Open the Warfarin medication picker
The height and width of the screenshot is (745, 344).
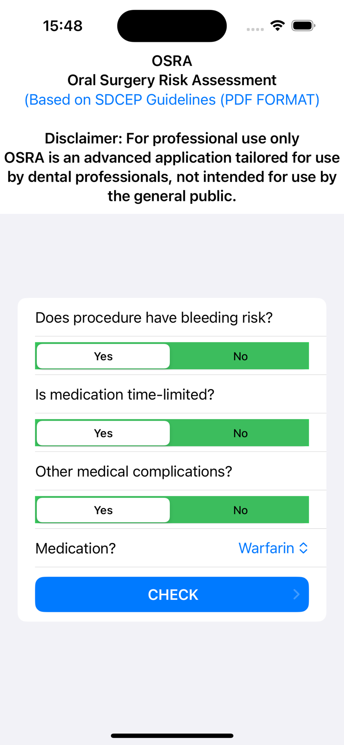(267, 548)
